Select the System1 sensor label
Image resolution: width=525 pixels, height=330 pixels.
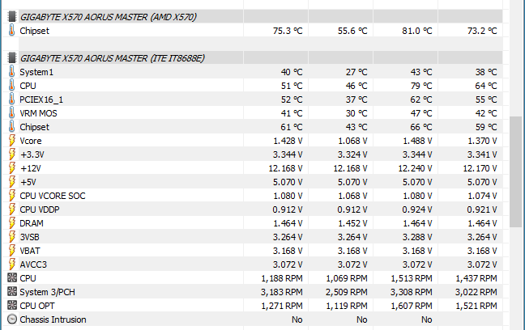coord(36,72)
